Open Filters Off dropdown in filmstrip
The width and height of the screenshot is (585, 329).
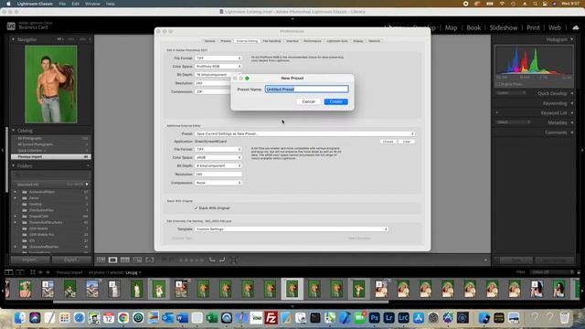[x=552, y=272]
